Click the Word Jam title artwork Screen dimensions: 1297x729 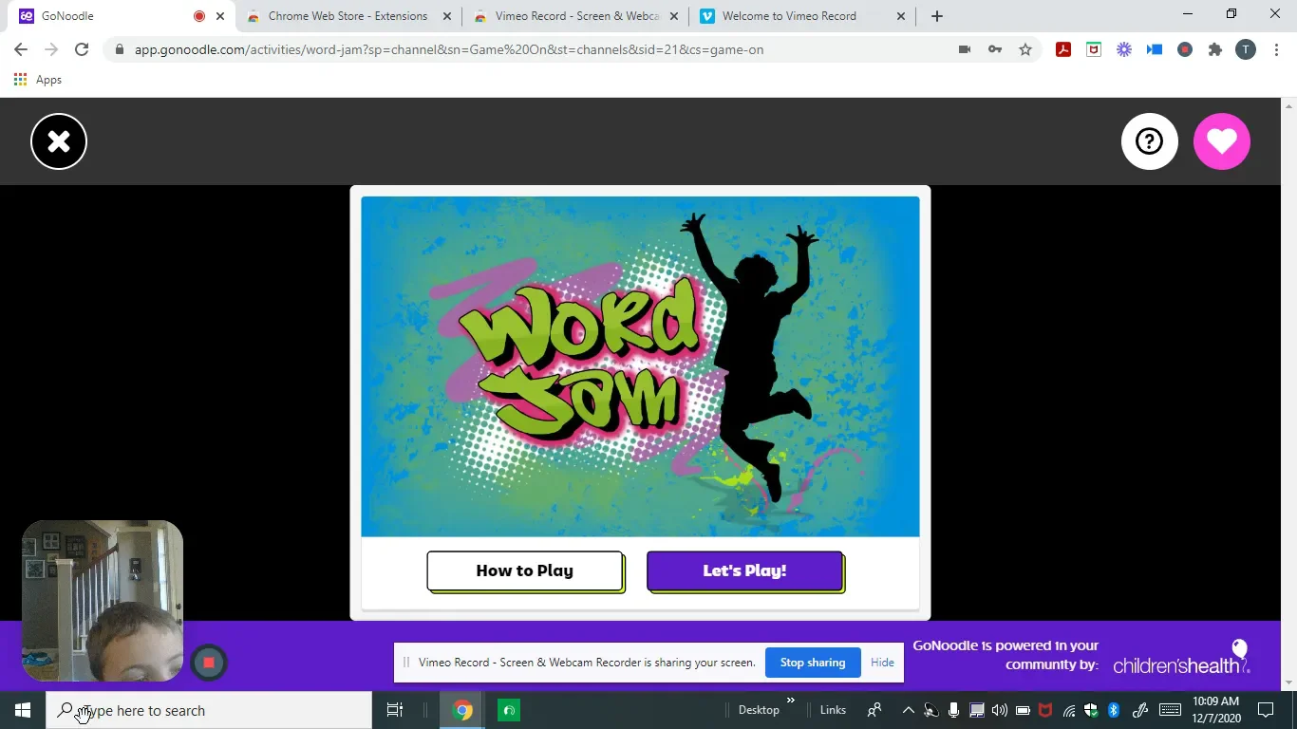(640, 366)
